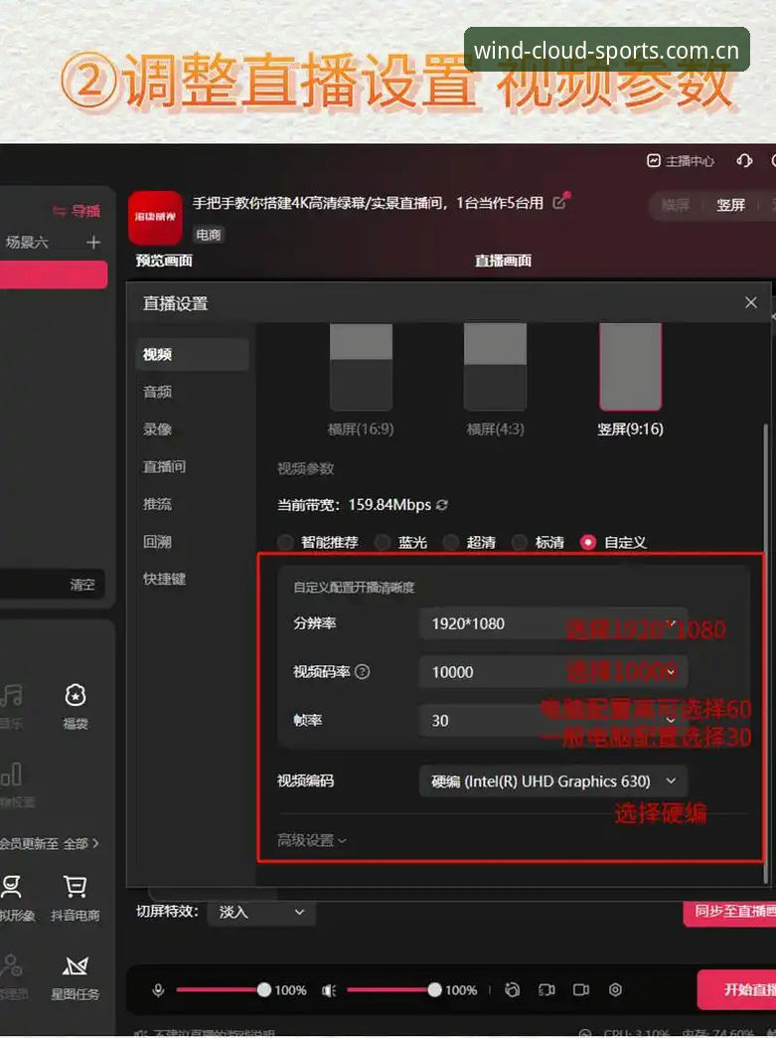Viewport: 776px width, 1038px height.
Task: Mute the microphone icon in bottom bar
Action: point(158,989)
